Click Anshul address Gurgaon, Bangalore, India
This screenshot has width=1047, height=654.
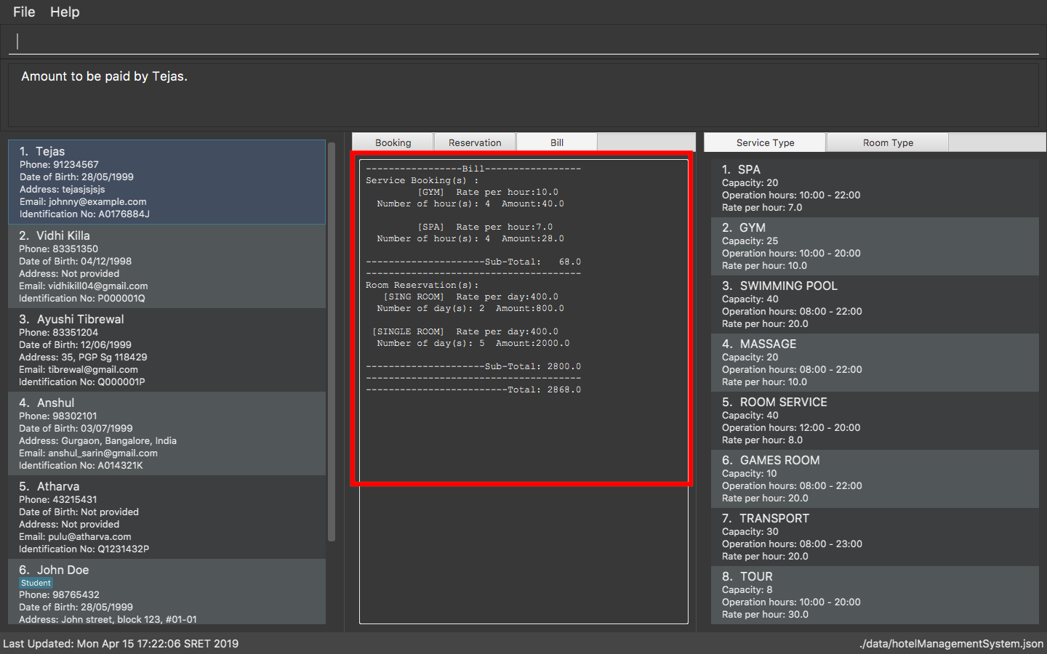(x=97, y=440)
